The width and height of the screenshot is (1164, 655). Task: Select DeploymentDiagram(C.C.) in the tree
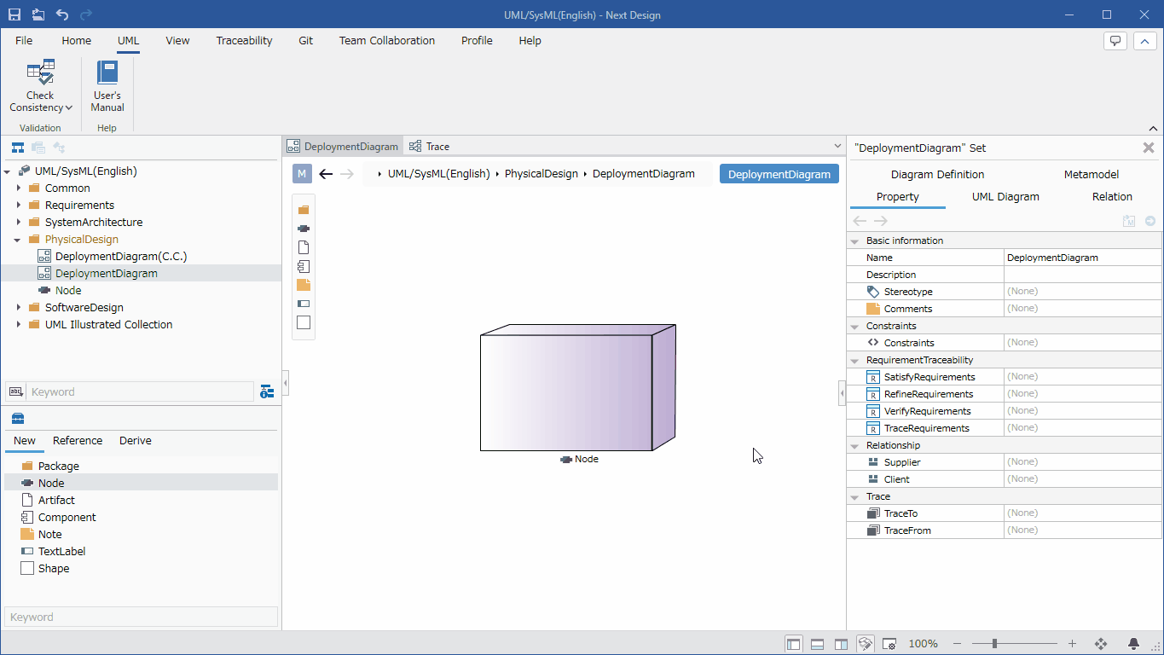click(121, 256)
